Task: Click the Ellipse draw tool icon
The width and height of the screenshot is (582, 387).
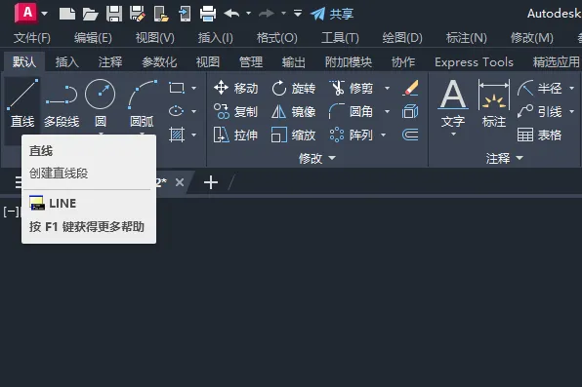Action: (177, 111)
